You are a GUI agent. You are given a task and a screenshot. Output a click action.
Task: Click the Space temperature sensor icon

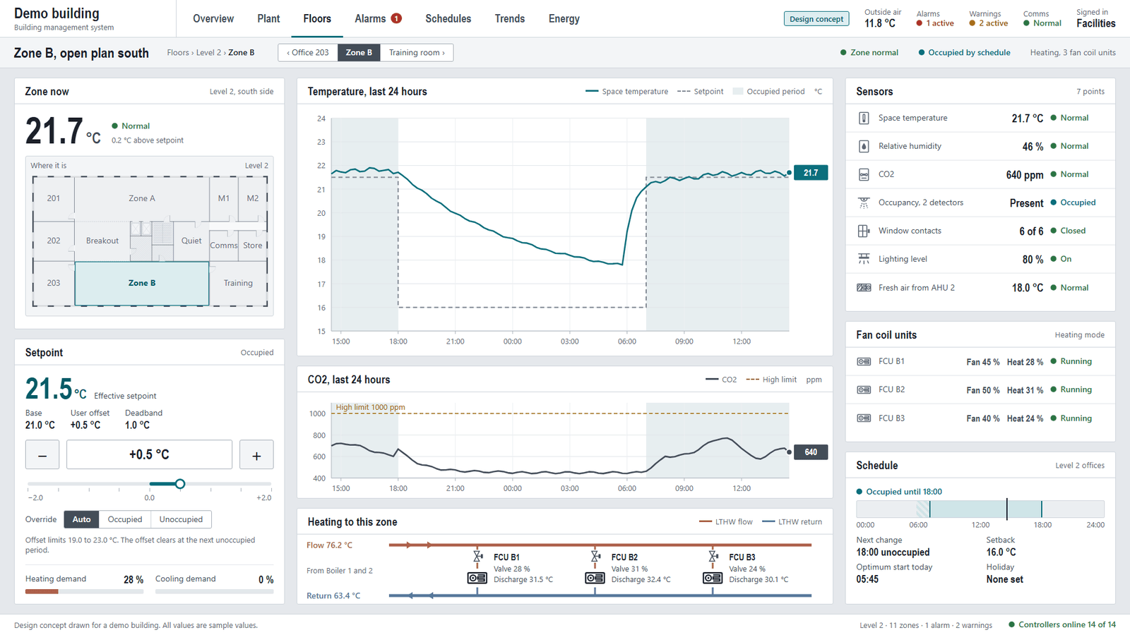point(864,118)
